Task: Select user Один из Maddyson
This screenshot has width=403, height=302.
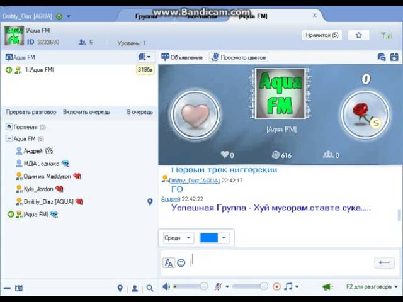Action: click(x=47, y=176)
